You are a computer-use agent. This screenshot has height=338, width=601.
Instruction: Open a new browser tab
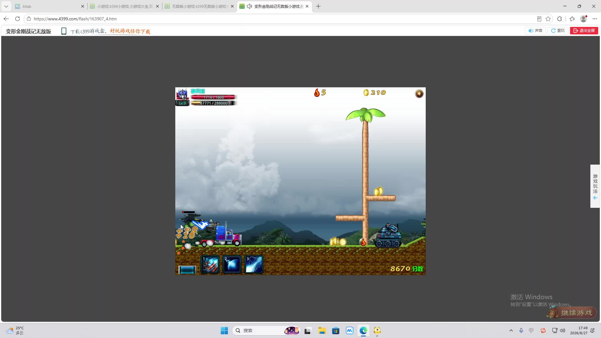[x=318, y=6]
